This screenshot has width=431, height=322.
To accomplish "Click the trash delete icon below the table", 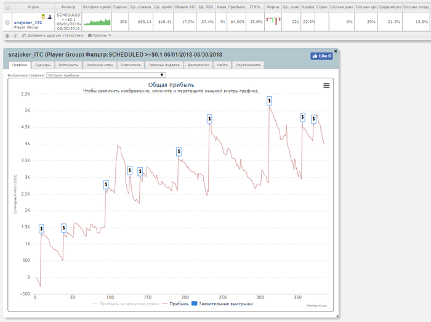I will [x=7, y=36].
